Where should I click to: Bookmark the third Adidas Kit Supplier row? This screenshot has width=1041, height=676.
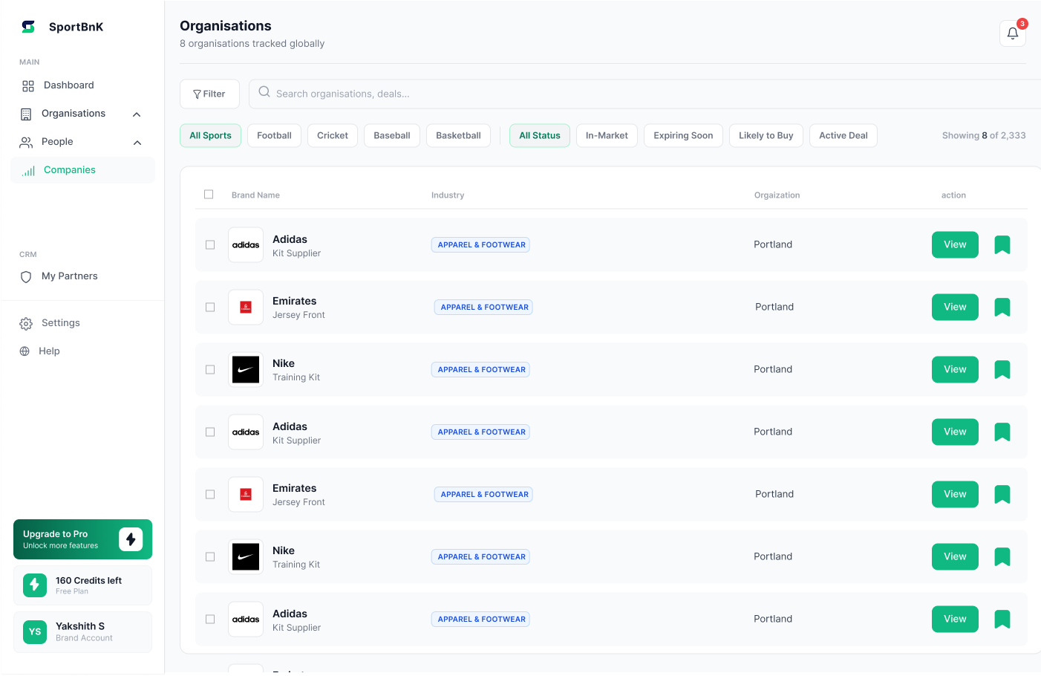[1002, 620]
